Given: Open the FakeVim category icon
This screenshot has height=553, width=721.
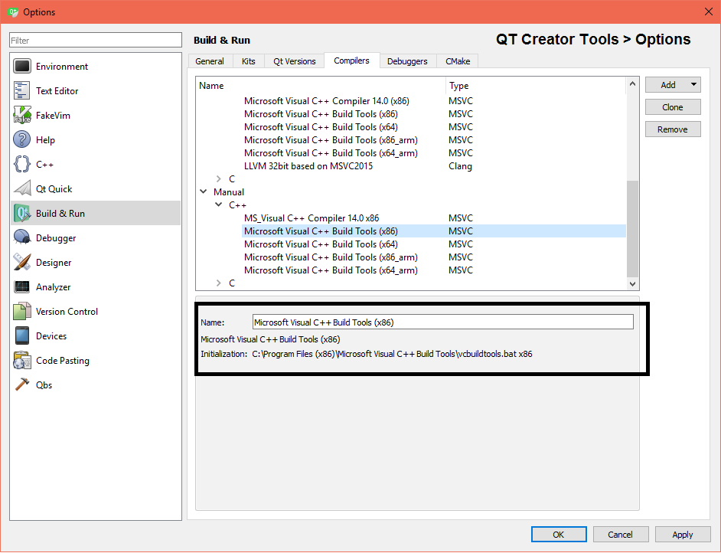Looking at the screenshot, I should (22, 115).
